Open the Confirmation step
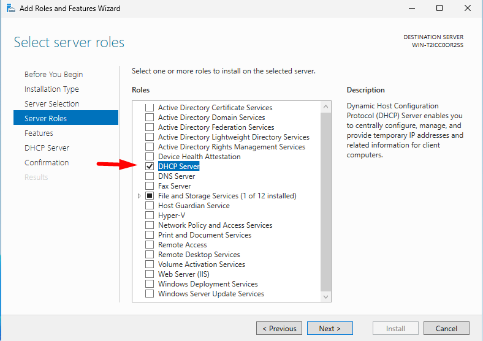This screenshot has height=341, width=483. 47,162
